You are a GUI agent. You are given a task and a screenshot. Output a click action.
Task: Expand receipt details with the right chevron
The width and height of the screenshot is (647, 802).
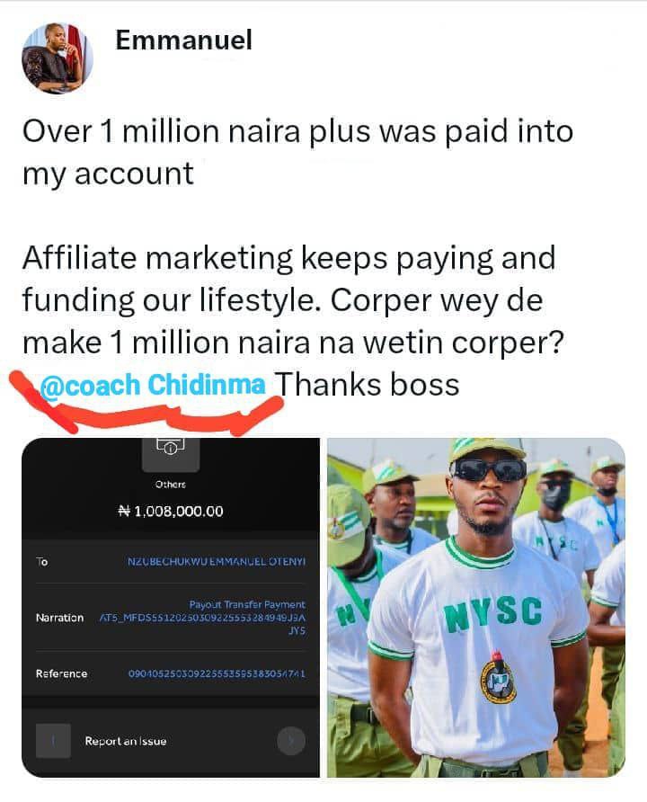coord(289,742)
